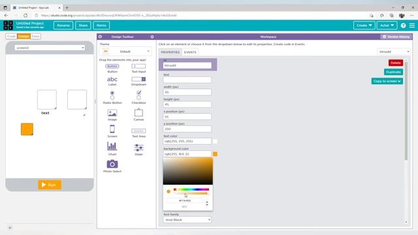
Task: Duplicate the selected element
Action: point(393,72)
